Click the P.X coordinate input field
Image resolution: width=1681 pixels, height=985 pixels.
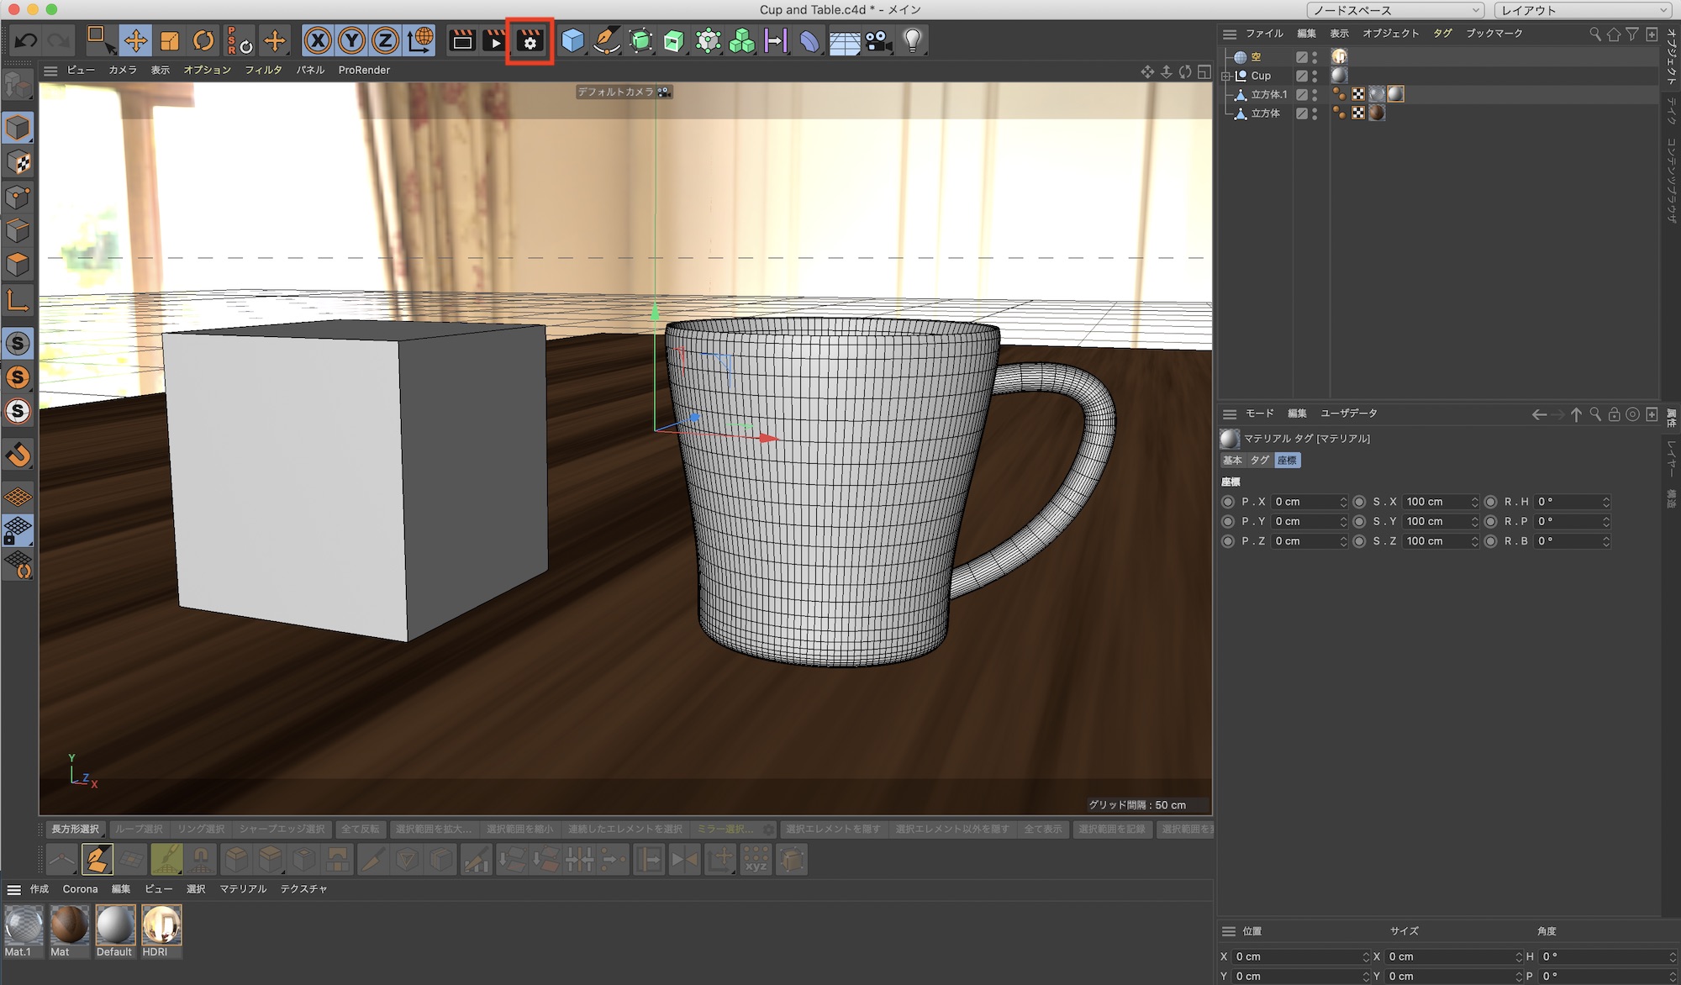[1305, 502]
